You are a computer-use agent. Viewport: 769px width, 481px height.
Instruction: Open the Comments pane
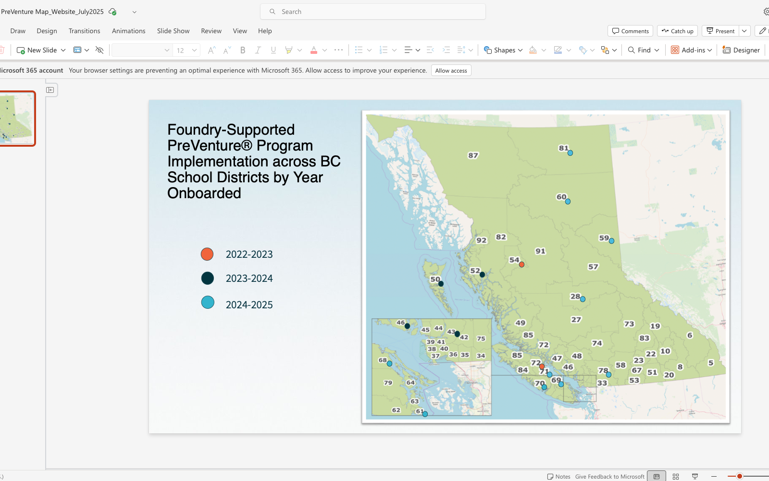[630, 31]
